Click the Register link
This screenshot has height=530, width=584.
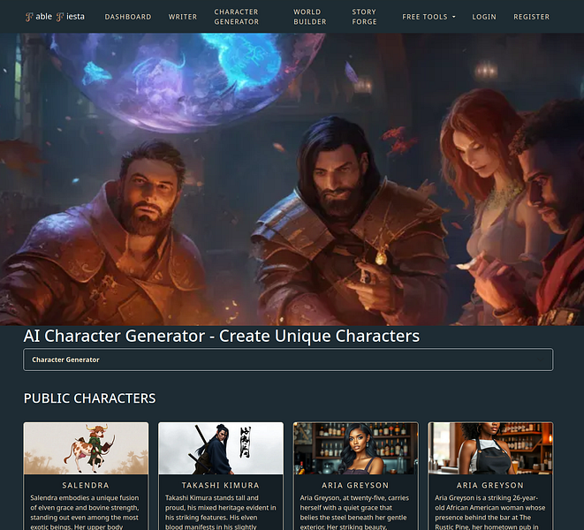[532, 17]
